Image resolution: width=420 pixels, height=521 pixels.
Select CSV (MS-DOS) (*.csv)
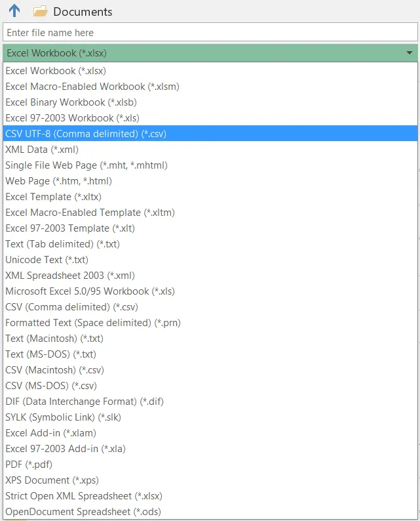210,386
